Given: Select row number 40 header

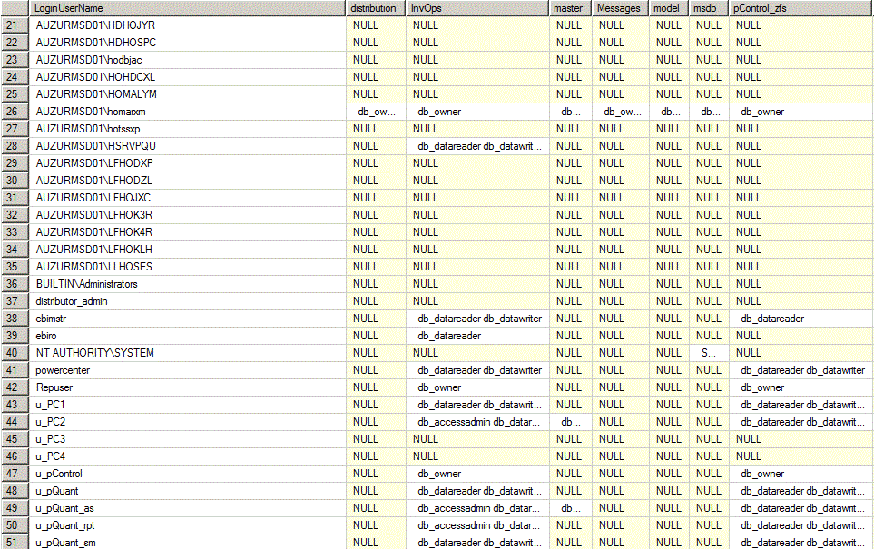Looking at the screenshot, I should tap(15, 353).
